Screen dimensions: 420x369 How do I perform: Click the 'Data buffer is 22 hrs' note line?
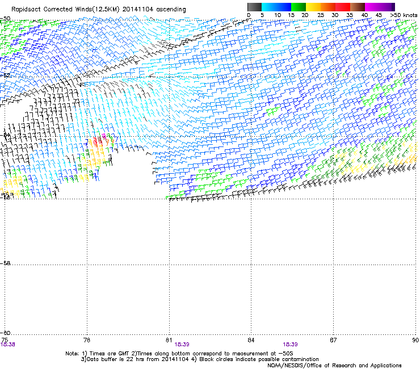tap(200, 359)
